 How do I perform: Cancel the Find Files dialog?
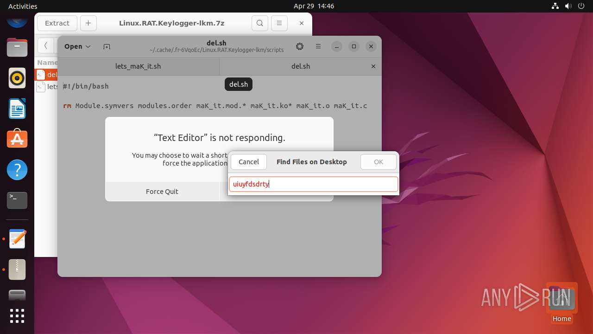(x=249, y=162)
